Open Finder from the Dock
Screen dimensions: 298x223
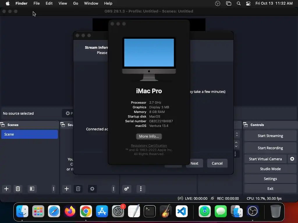point(22,211)
